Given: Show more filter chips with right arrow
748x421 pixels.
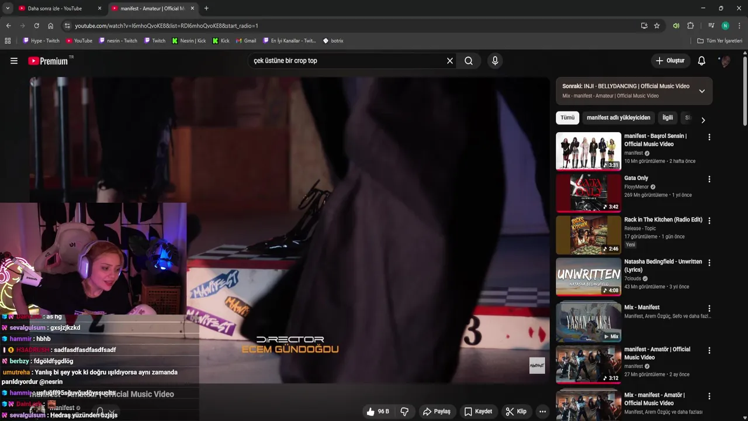Looking at the screenshot, I should click(703, 120).
